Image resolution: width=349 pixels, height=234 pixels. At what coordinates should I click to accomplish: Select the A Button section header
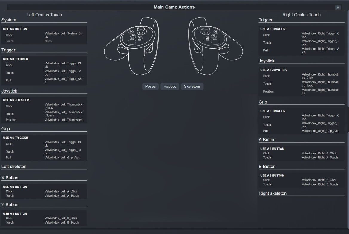(267, 140)
